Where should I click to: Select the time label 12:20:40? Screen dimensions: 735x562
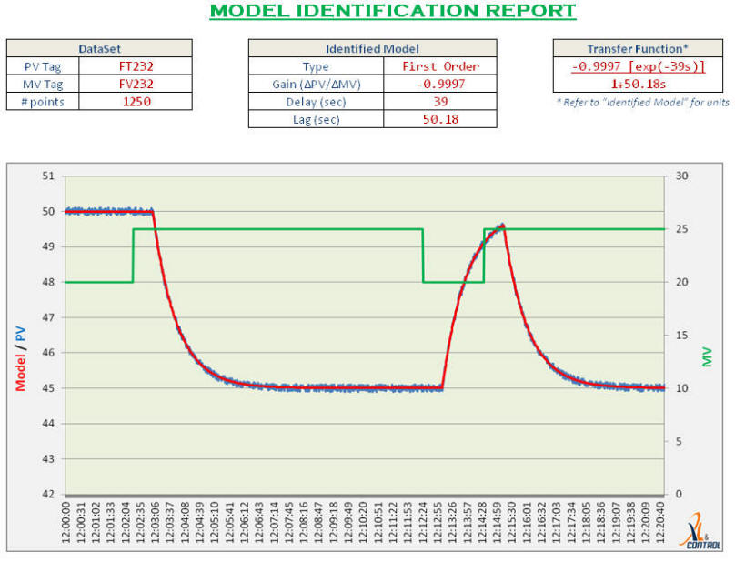click(660, 522)
